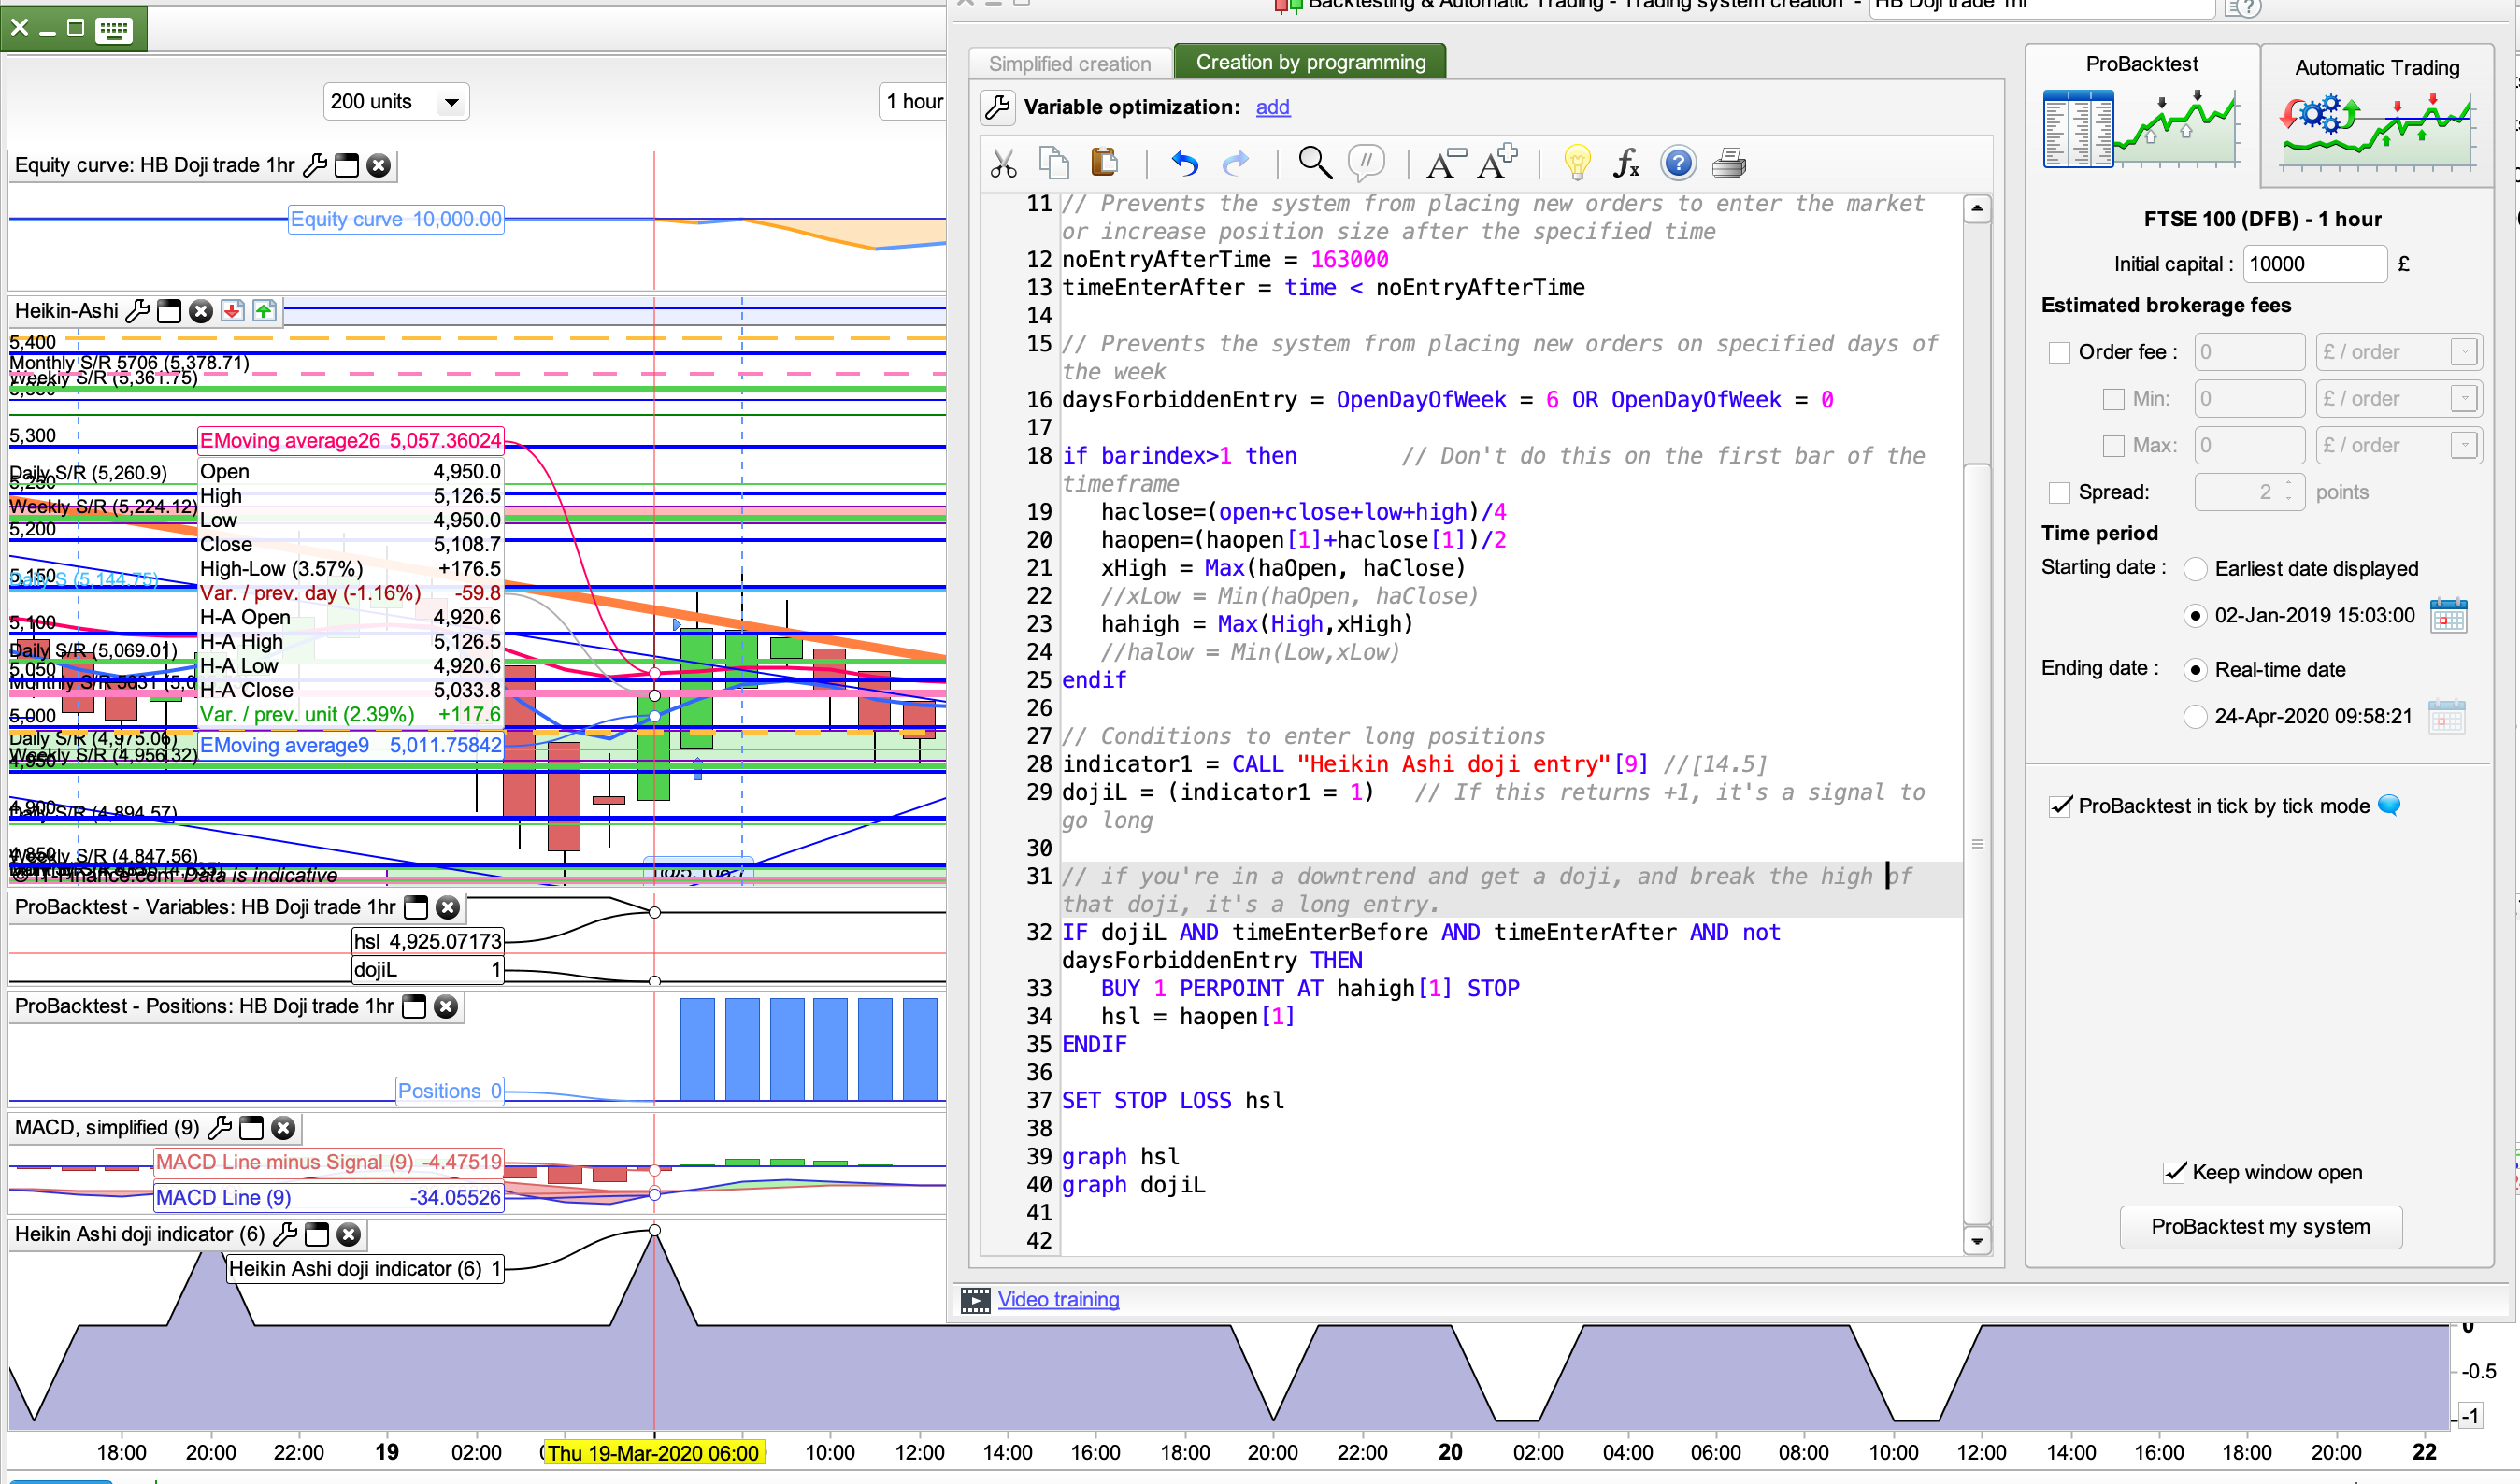2520x1484 pixels.
Task: Open the starting date calendar picker
Action: pos(2448,616)
